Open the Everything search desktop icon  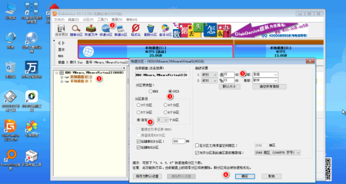click(10, 161)
